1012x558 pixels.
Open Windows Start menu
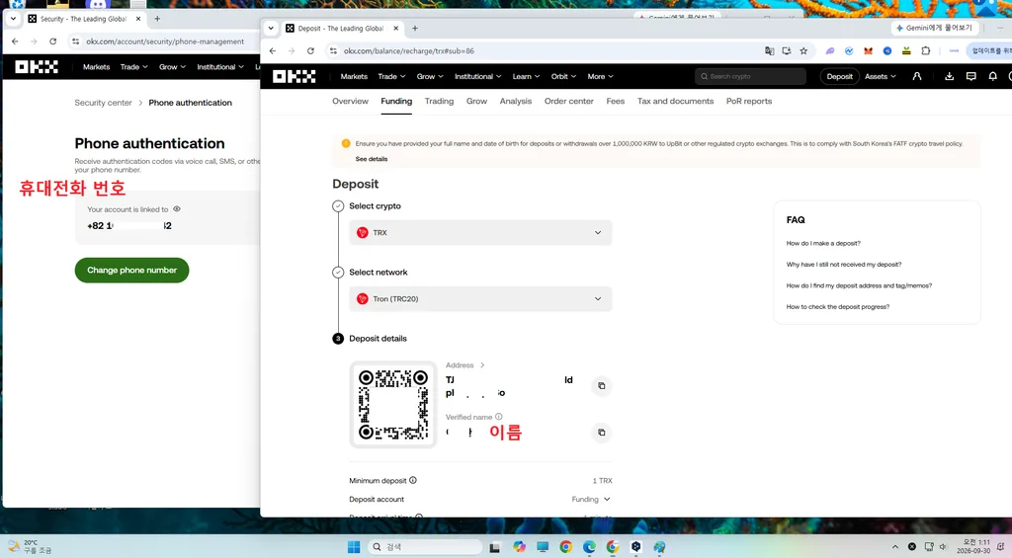click(x=354, y=547)
